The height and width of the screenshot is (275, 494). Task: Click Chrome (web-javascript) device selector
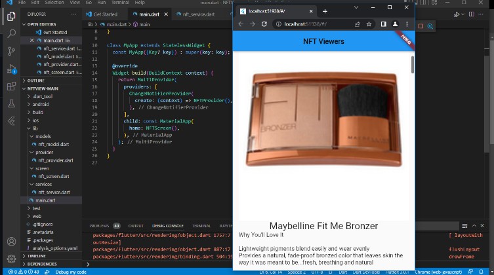coord(438,272)
